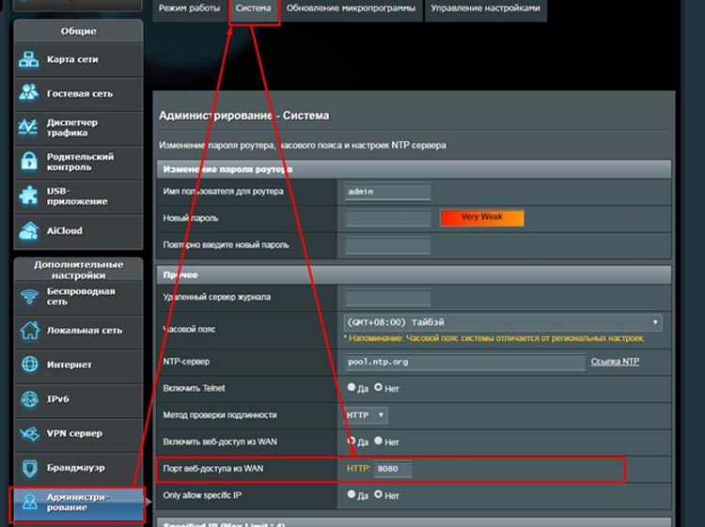
Task: Click the Ссылка NTP link
Action: point(615,362)
